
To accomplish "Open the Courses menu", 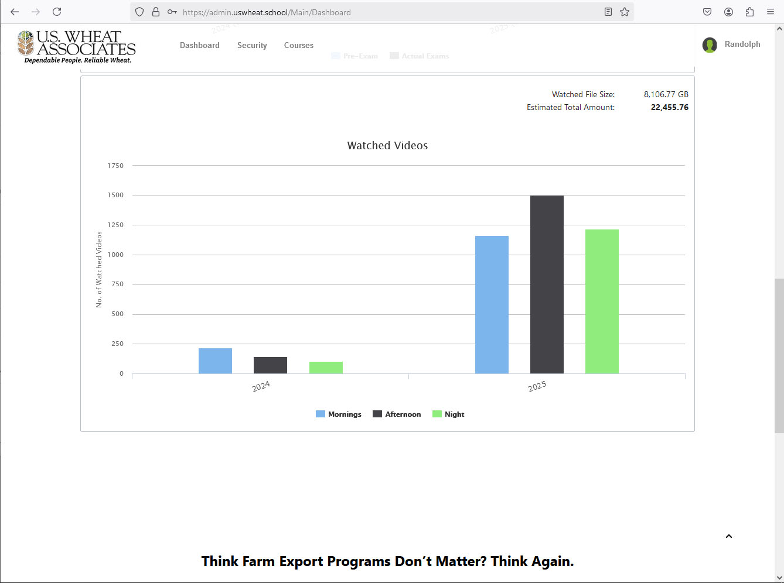I will coord(299,45).
